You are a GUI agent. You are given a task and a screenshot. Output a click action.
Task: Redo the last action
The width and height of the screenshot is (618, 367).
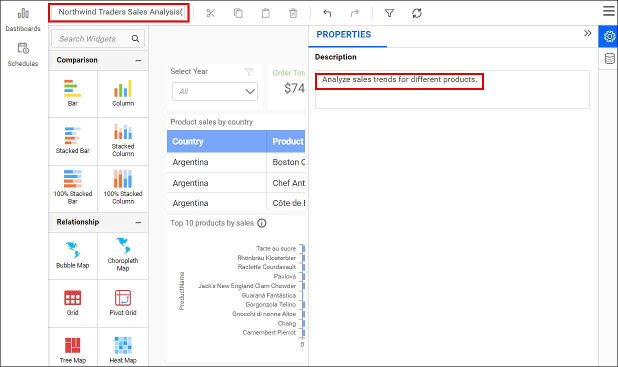354,13
